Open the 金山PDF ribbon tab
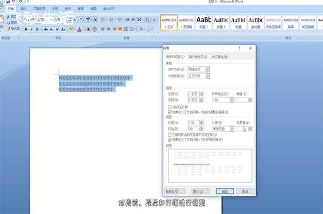Screen dimensions: 323x214 (109, 8)
